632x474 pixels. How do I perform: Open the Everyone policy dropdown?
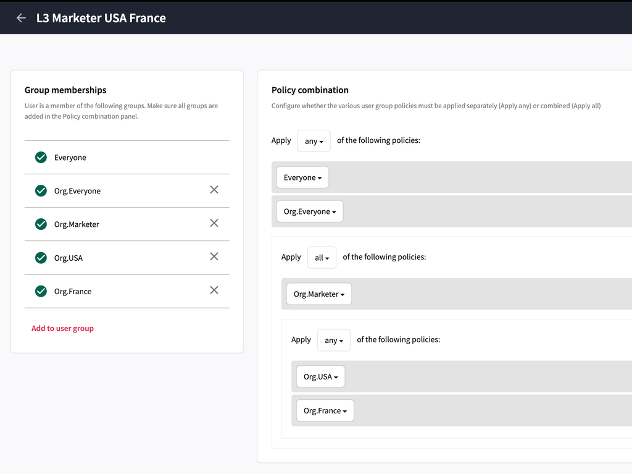click(302, 177)
